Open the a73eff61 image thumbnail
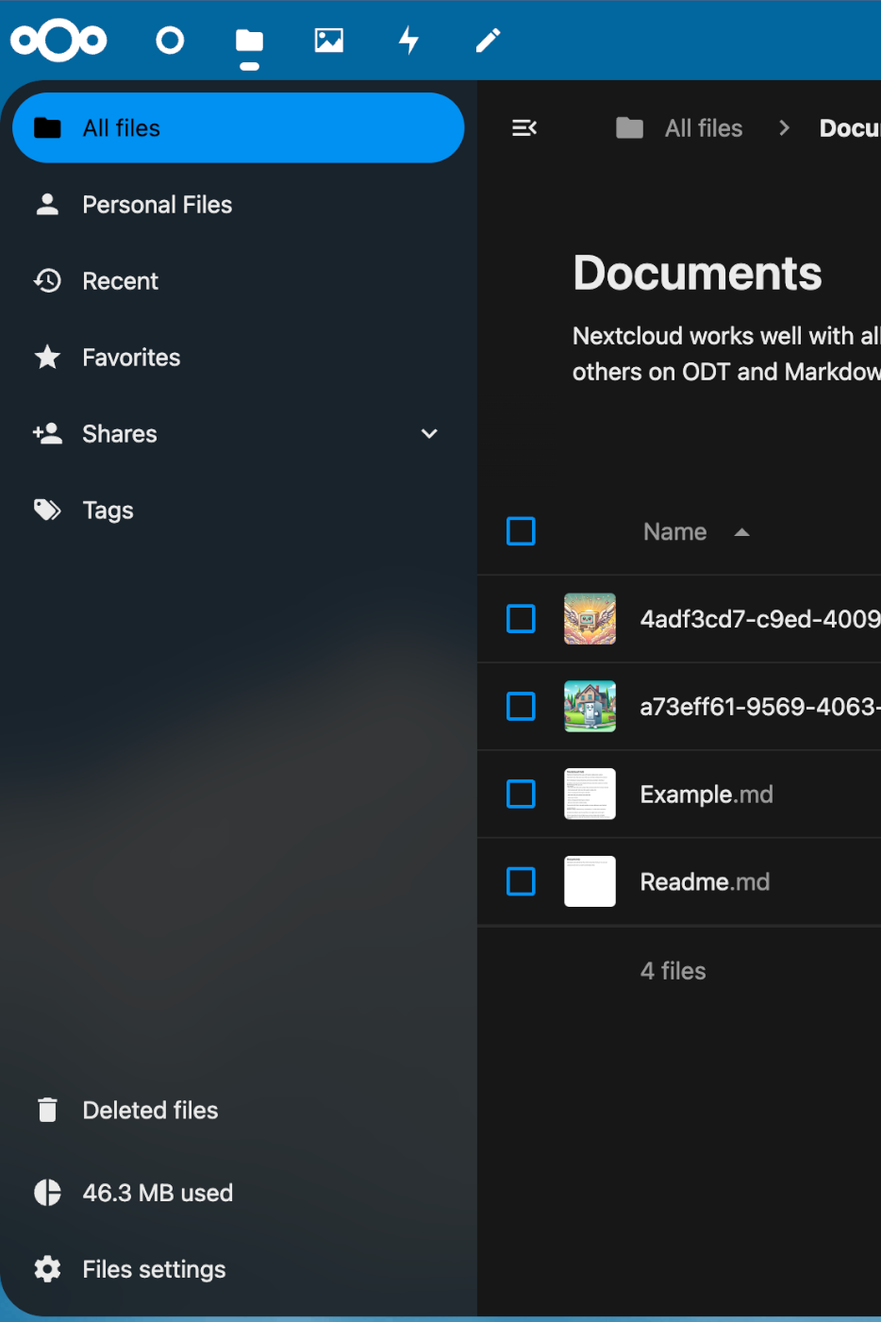Image resolution: width=881 pixels, height=1322 pixels. click(x=590, y=707)
